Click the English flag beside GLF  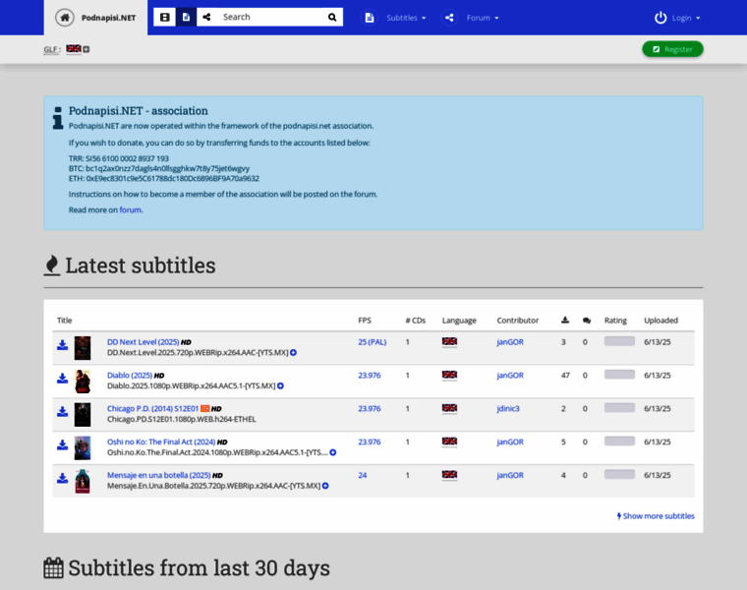[74, 48]
